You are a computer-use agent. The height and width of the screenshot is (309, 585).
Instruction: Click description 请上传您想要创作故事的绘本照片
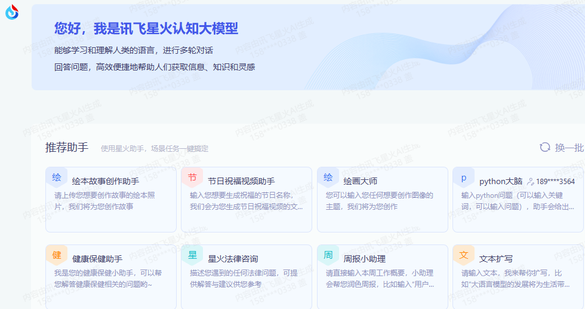pyautogui.click(x=104, y=201)
